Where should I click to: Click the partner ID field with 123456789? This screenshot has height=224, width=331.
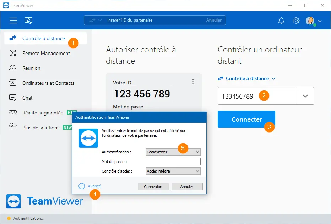(x=257, y=96)
